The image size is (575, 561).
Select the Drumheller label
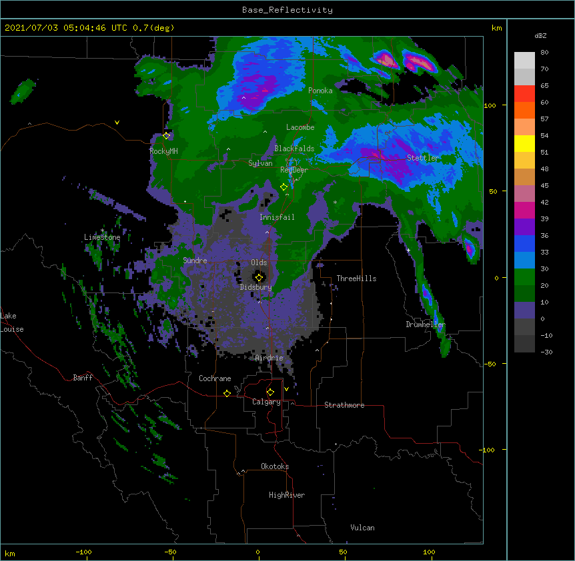[x=426, y=324]
